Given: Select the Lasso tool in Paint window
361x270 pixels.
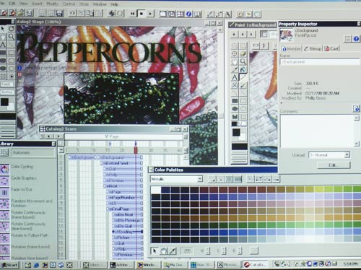Looking at the screenshot, I should (x=235, y=45).
